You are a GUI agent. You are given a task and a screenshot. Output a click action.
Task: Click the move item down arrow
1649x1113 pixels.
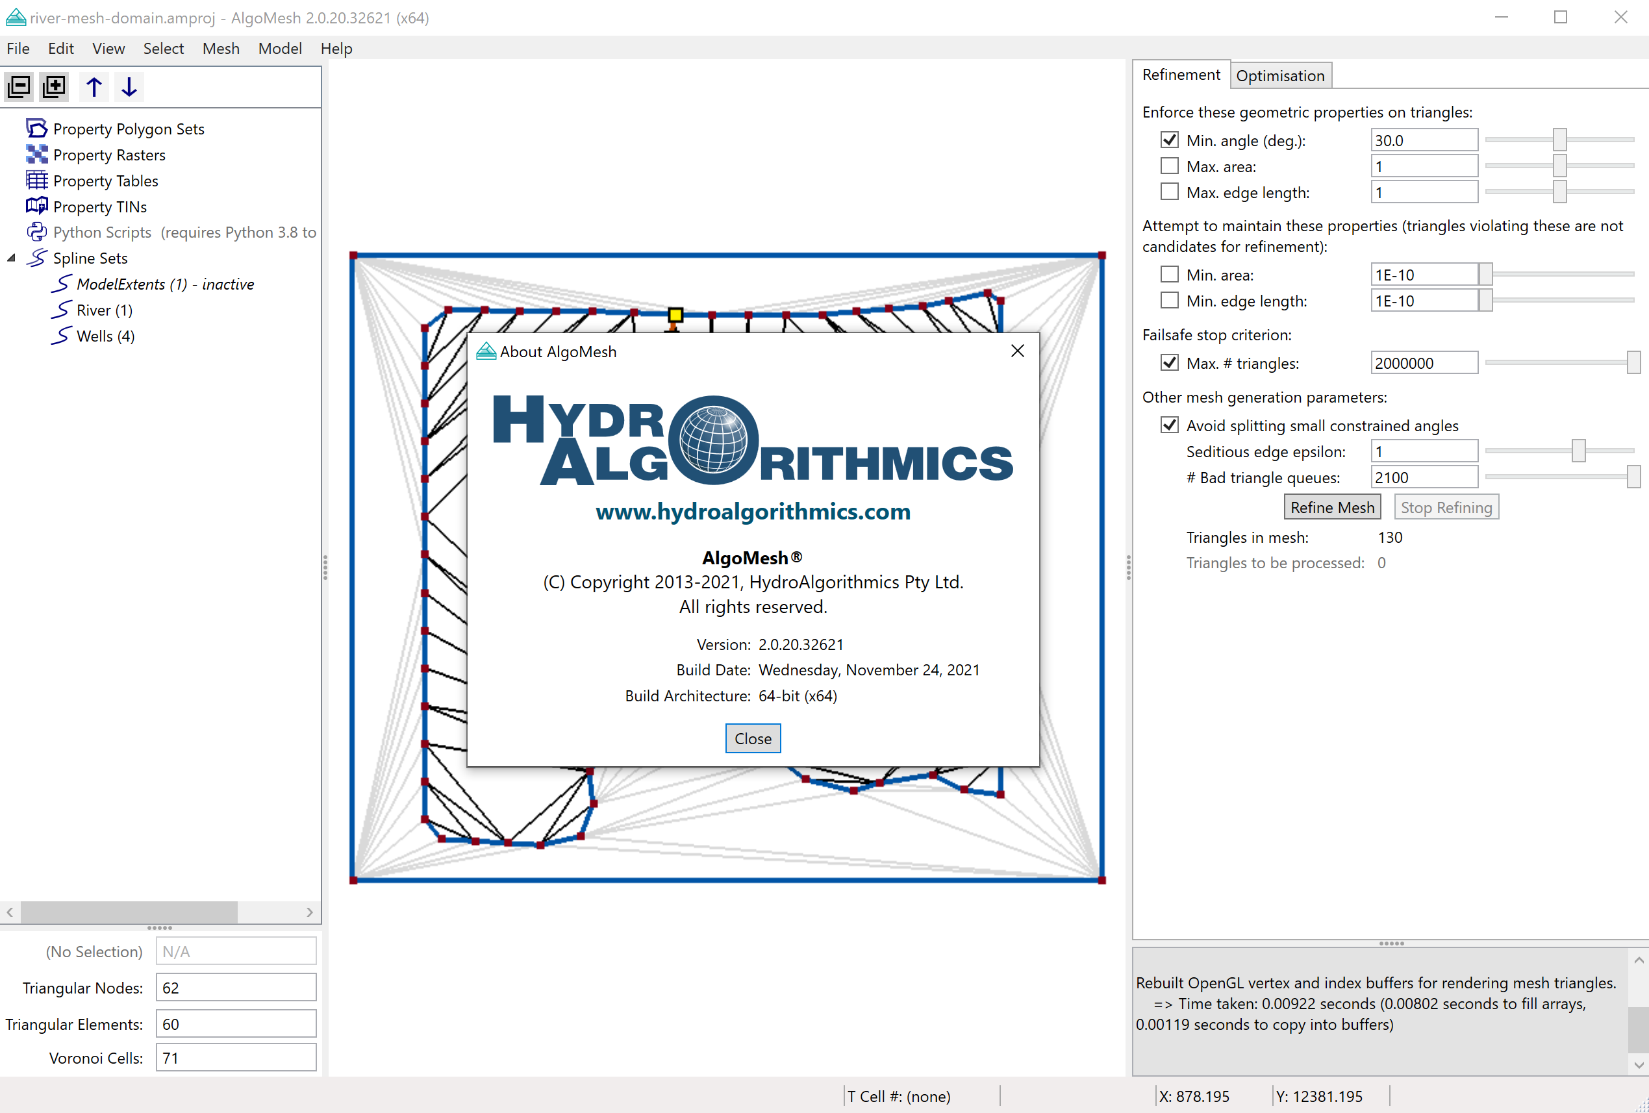tap(129, 86)
